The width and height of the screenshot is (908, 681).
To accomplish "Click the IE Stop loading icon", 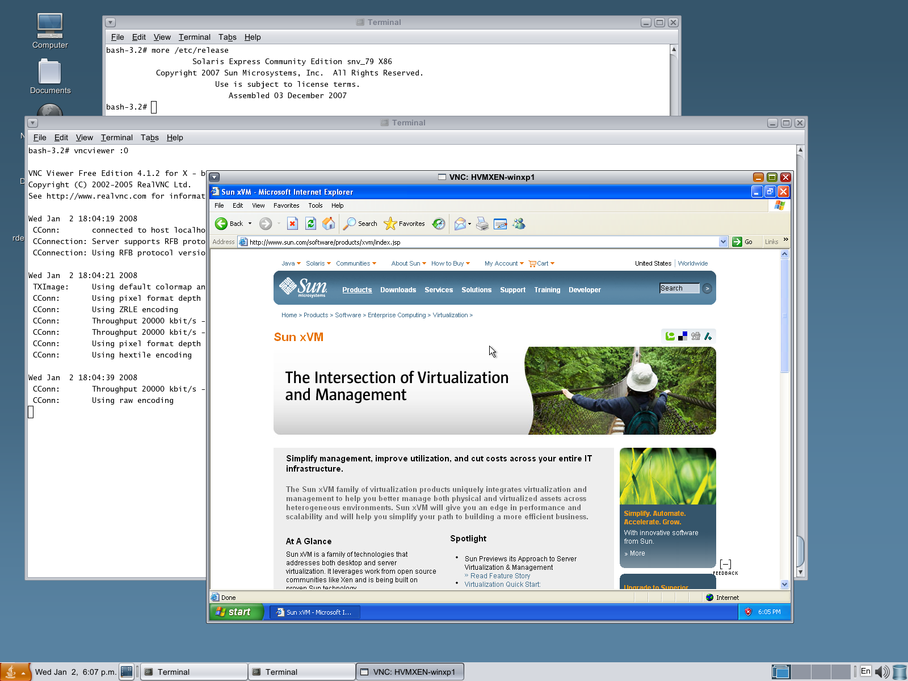I will [x=292, y=224].
